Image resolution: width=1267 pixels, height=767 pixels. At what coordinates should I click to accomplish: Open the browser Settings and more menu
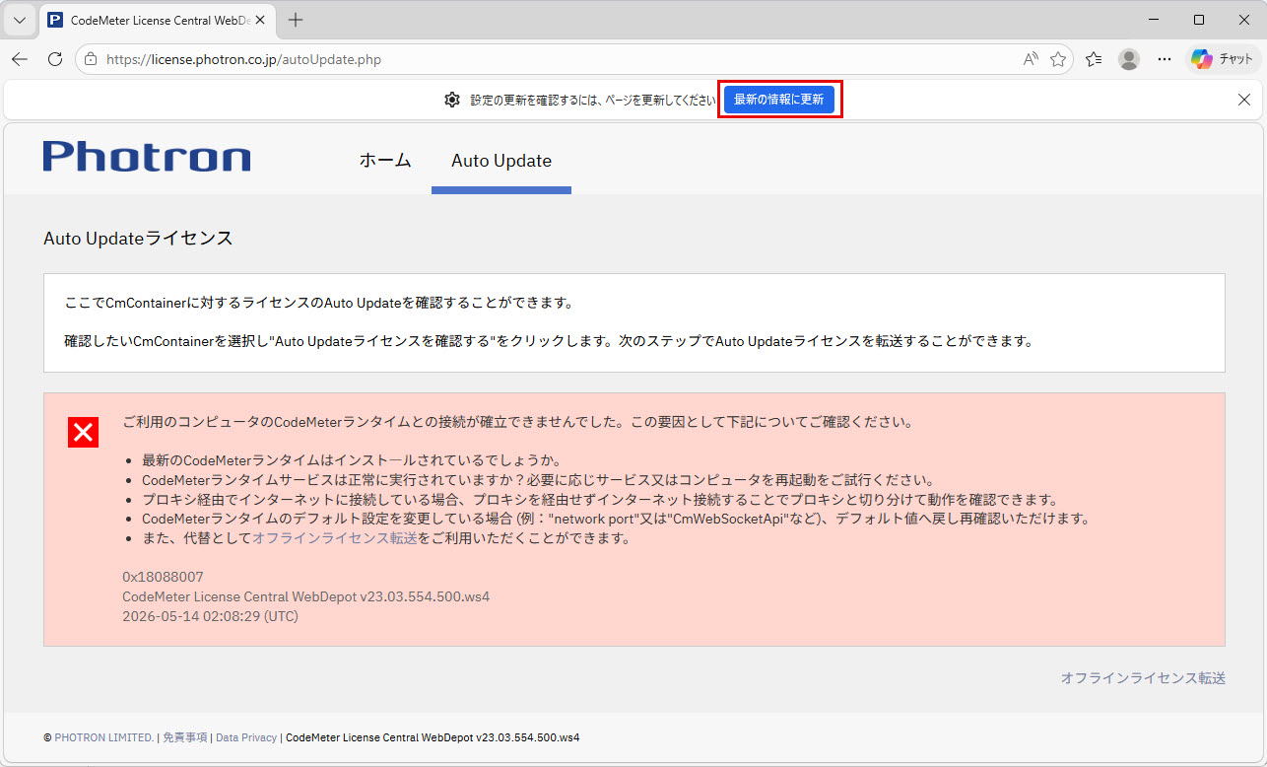(x=1165, y=59)
